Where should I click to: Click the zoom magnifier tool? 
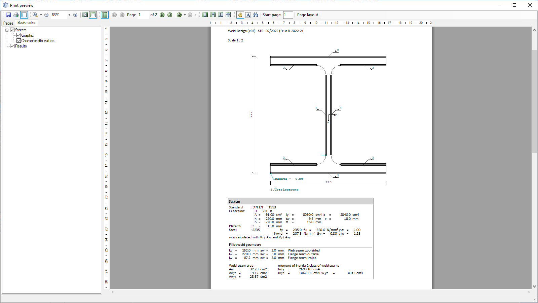(35, 15)
